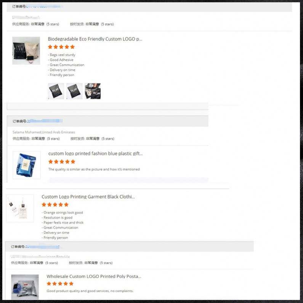Open Wholesale Custom LOGO Printed Poly Postal title
Viewport: 303px width, 303px height.
coord(94,276)
